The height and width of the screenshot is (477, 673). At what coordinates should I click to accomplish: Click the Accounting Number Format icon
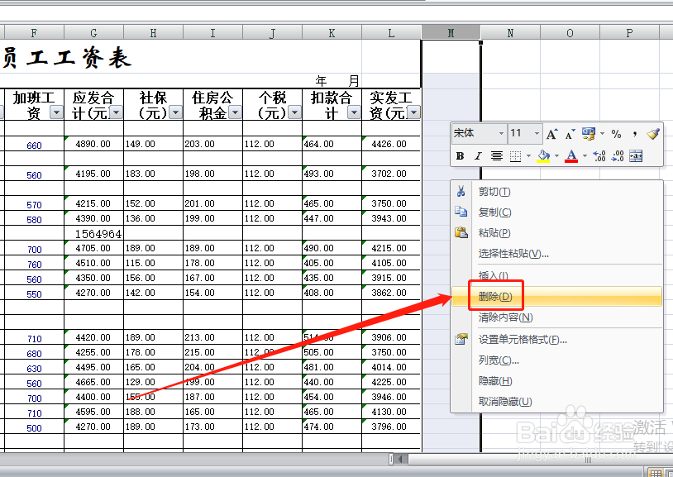pyautogui.click(x=587, y=133)
